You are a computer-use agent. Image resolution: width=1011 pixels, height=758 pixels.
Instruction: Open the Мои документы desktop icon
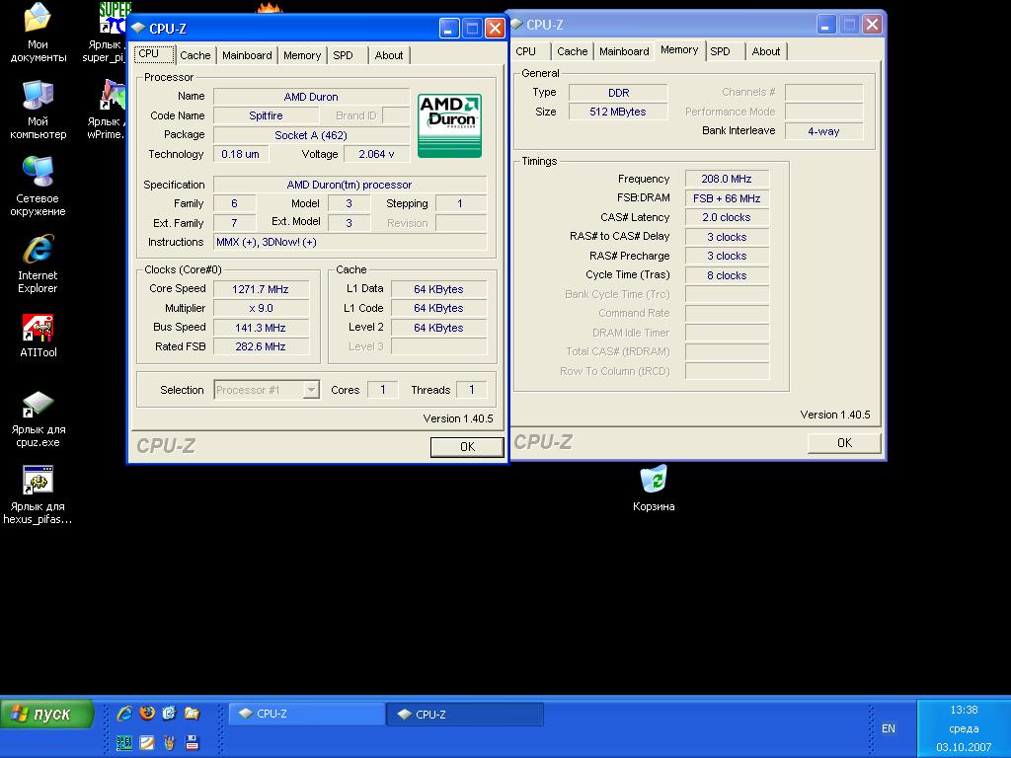38,33
